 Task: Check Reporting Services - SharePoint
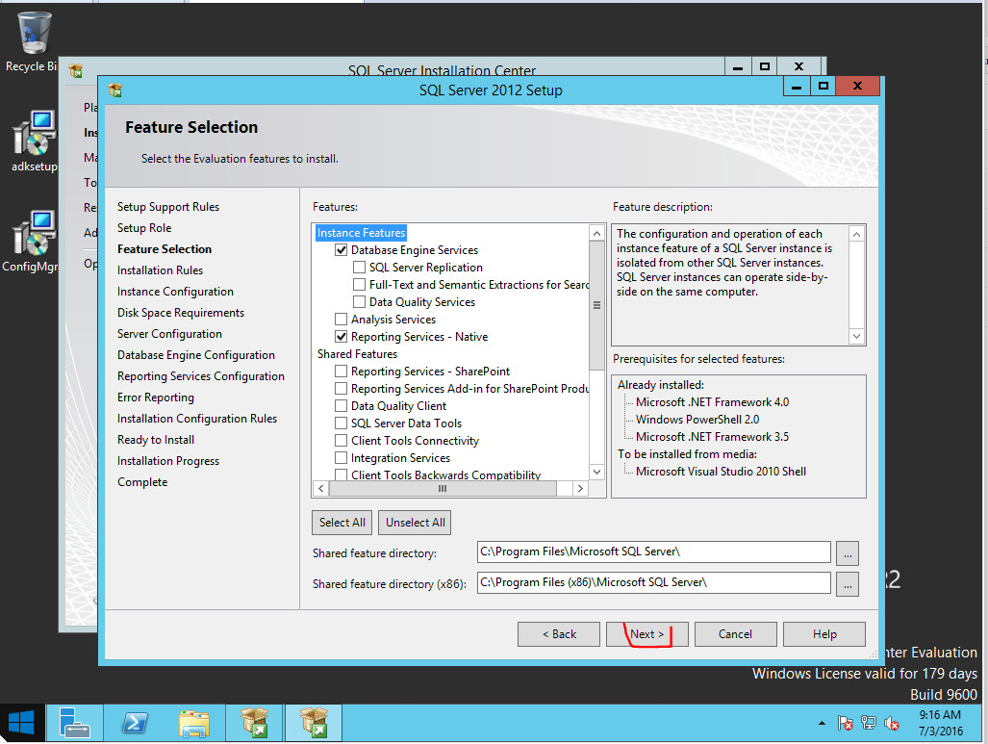tap(341, 372)
